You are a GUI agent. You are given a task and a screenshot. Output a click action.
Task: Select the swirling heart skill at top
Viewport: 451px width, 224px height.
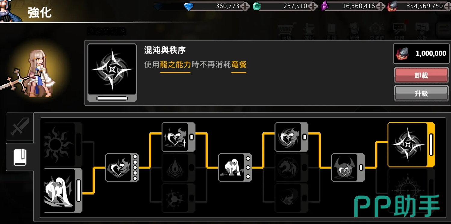click(x=292, y=137)
